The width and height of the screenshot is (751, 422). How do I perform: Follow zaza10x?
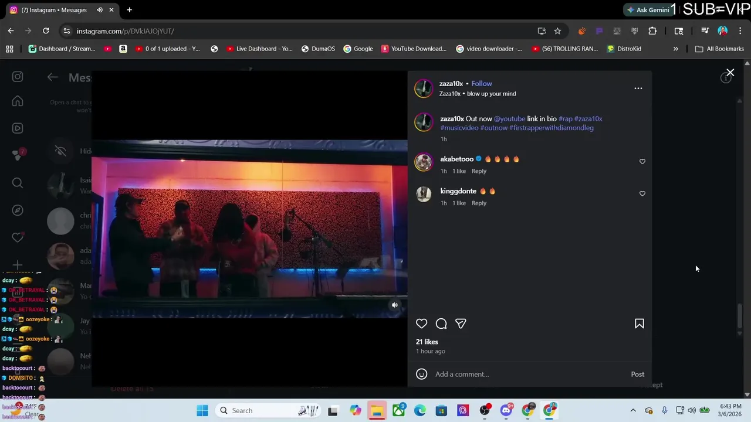click(482, 84)
